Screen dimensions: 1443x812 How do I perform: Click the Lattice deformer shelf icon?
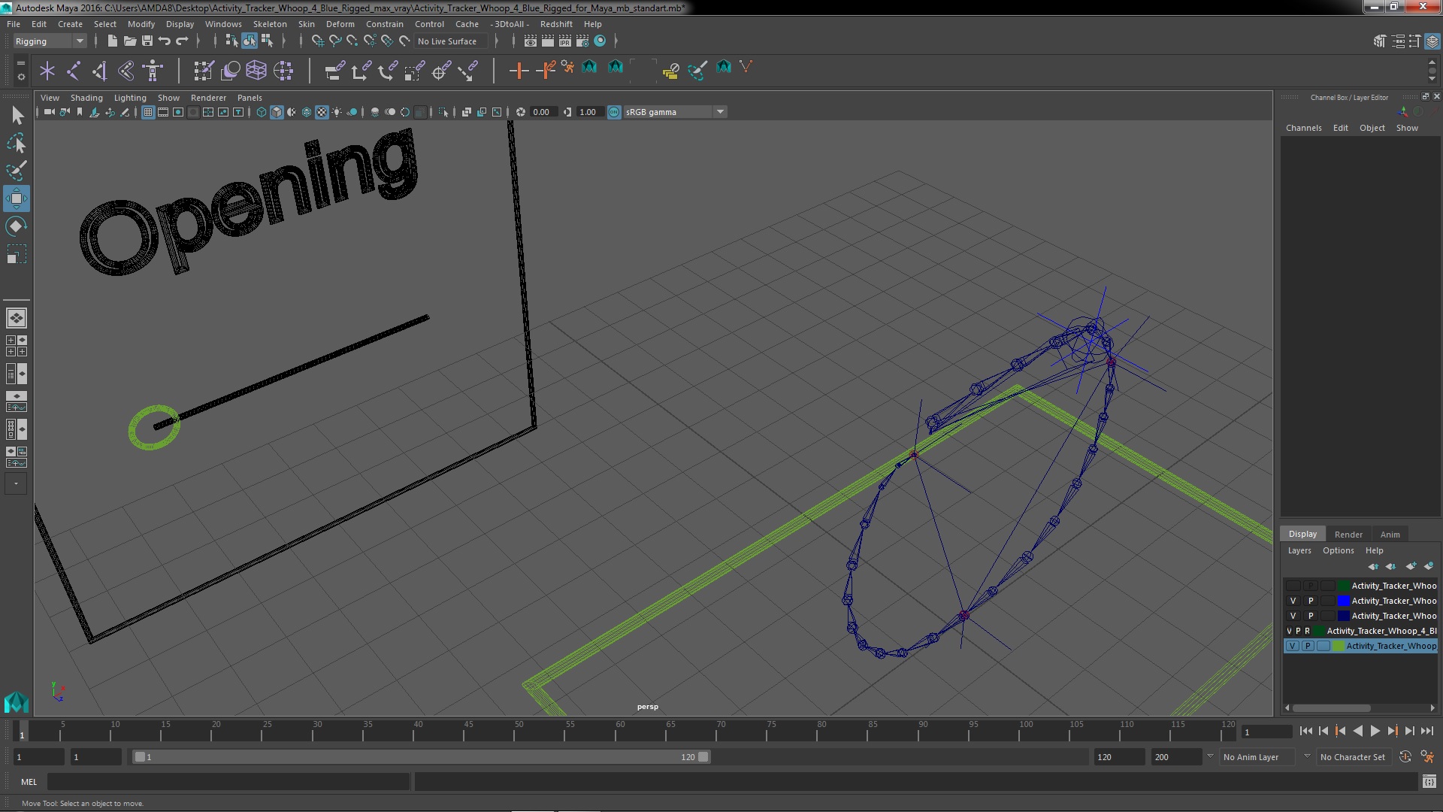point(256,71)
